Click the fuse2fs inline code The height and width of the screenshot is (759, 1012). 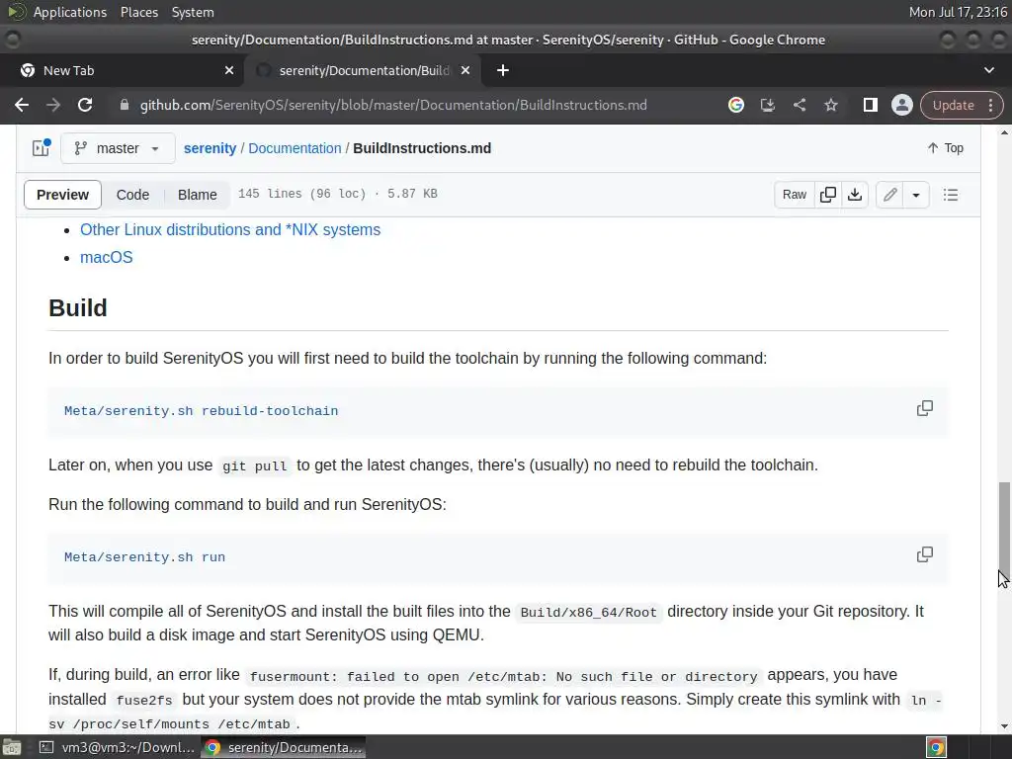point(144,701)
